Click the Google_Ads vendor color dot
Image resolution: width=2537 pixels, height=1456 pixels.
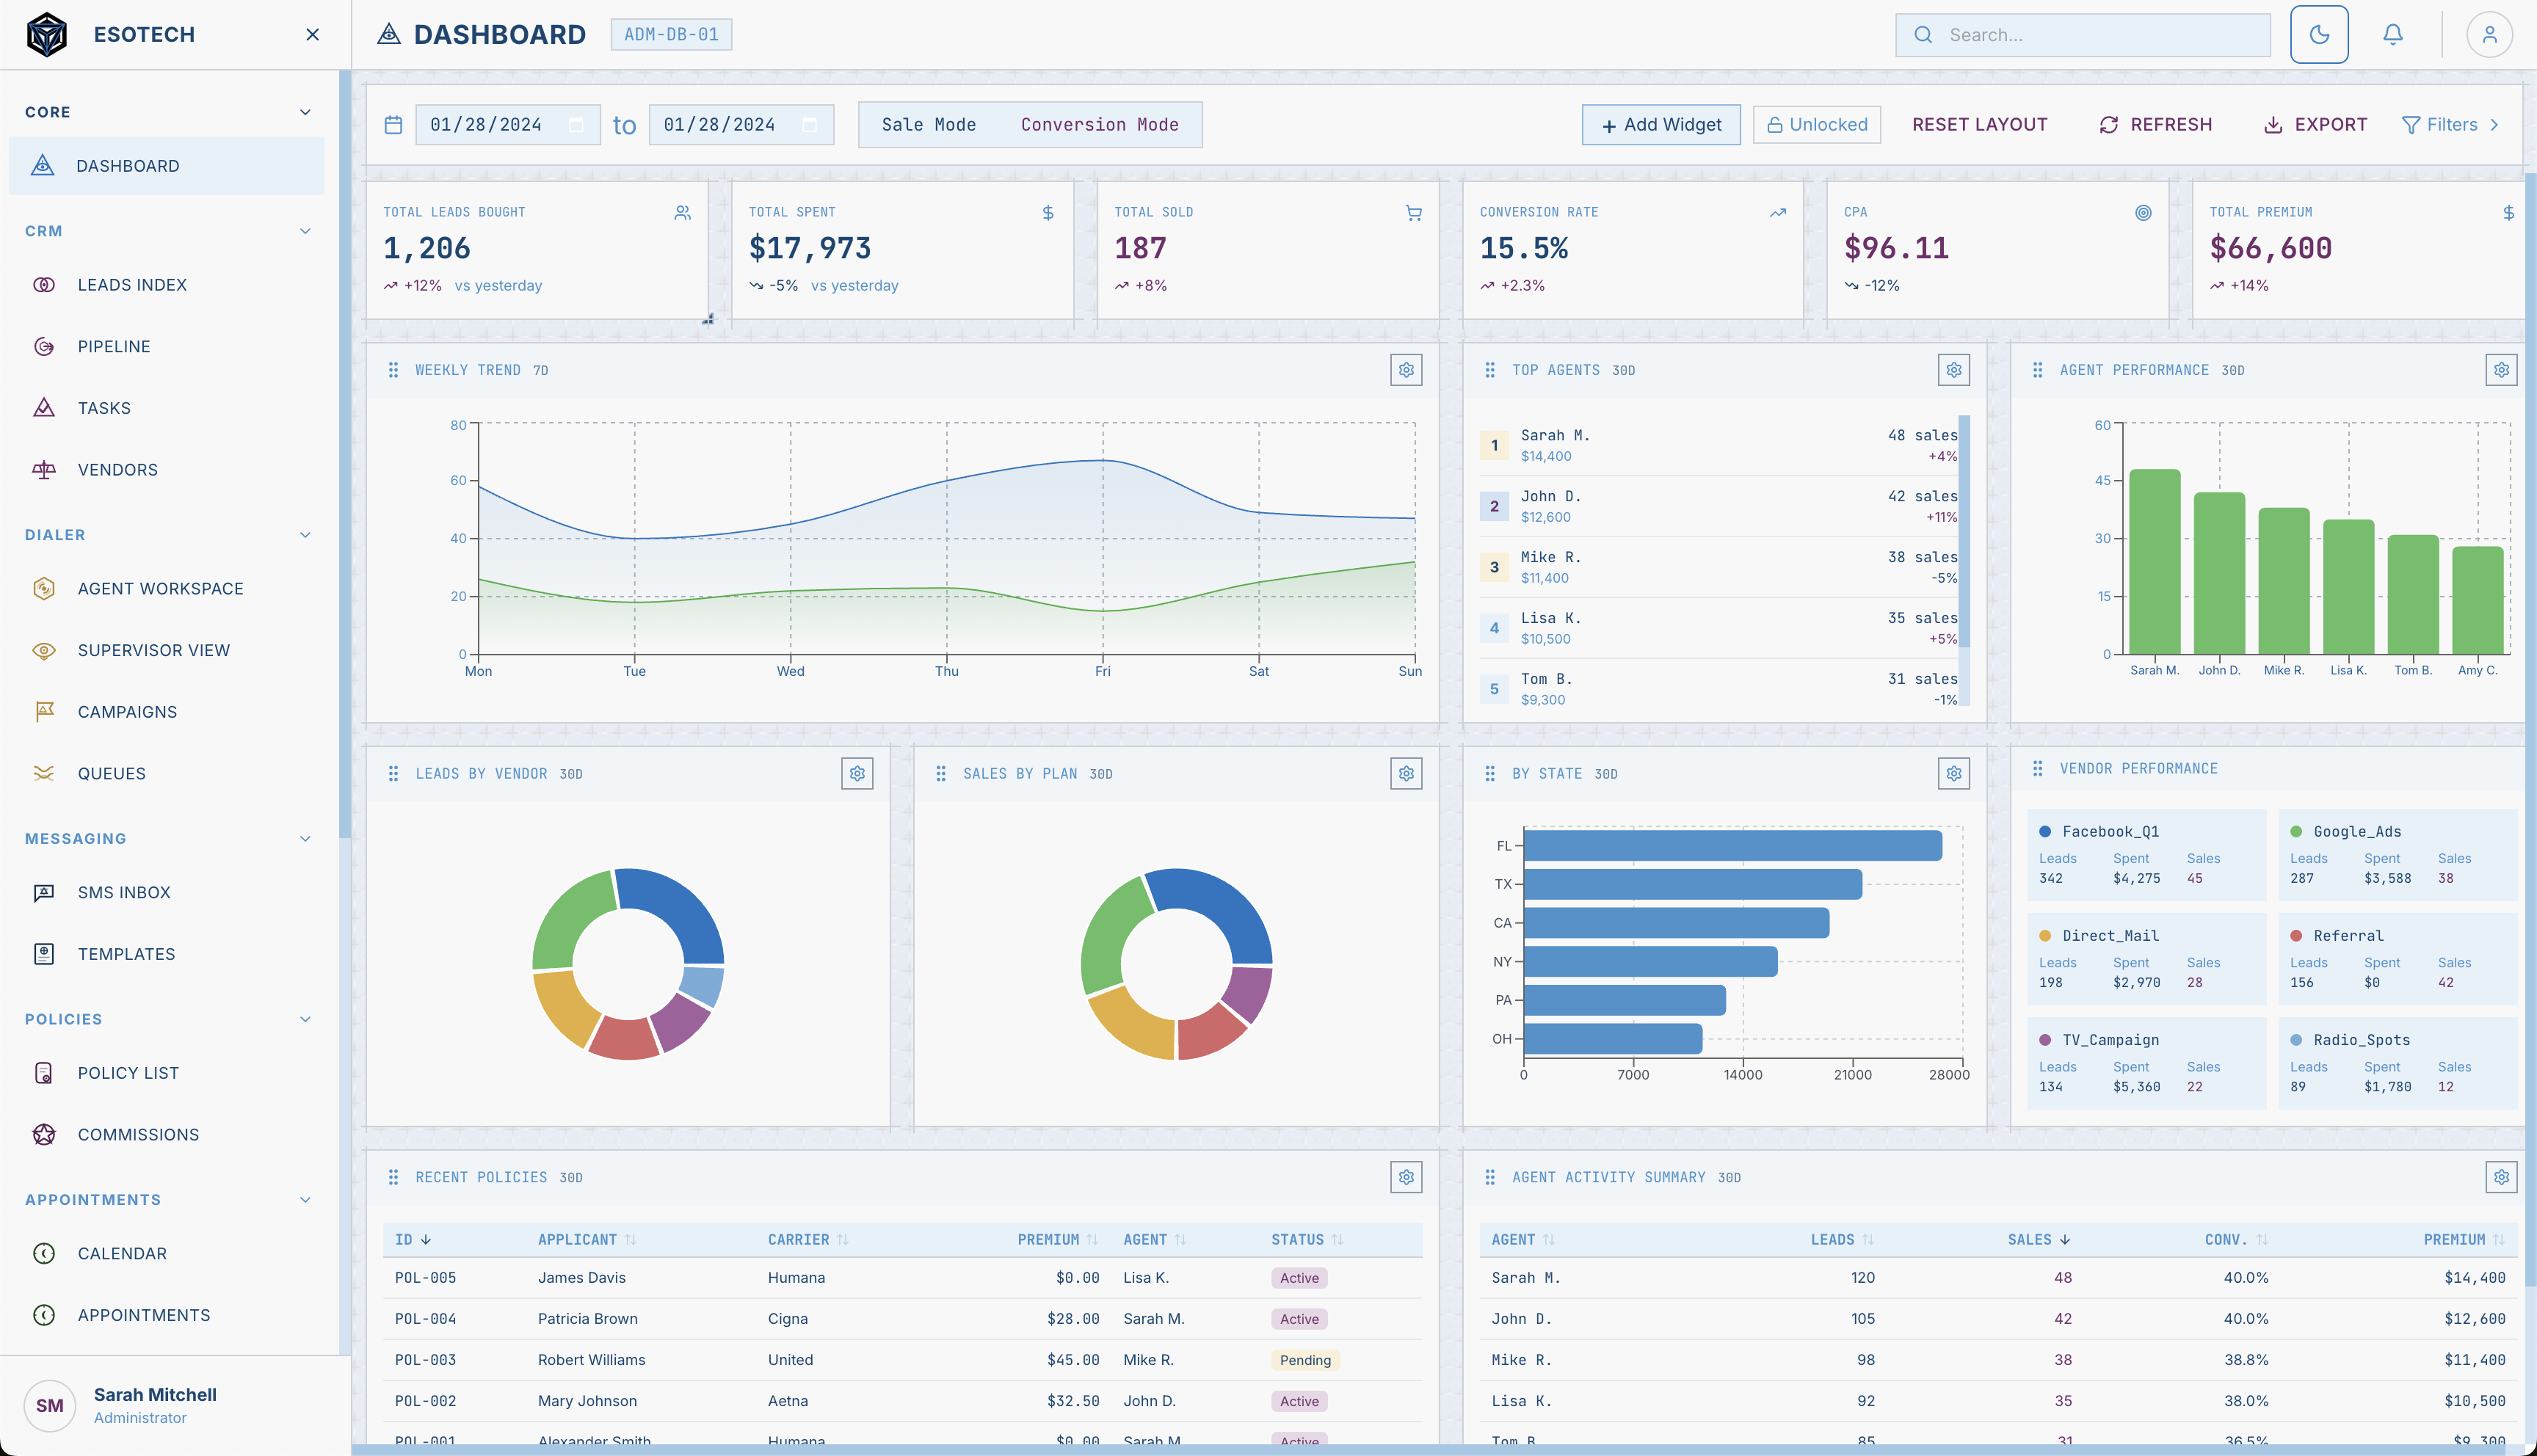point(2296,832)
